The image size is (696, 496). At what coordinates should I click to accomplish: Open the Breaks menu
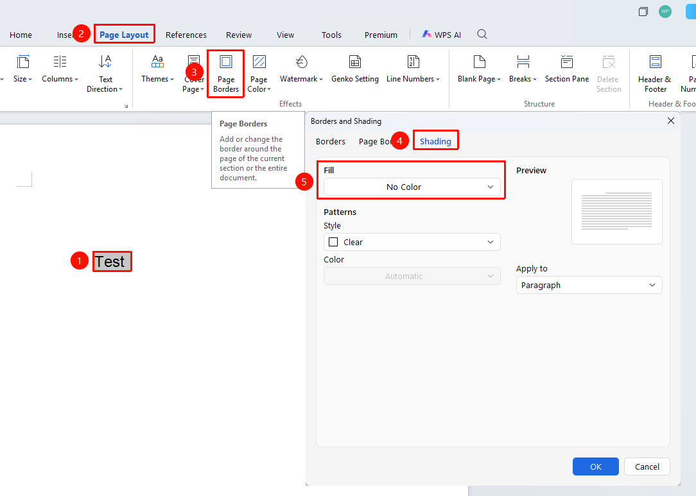(x=523, y=69)
